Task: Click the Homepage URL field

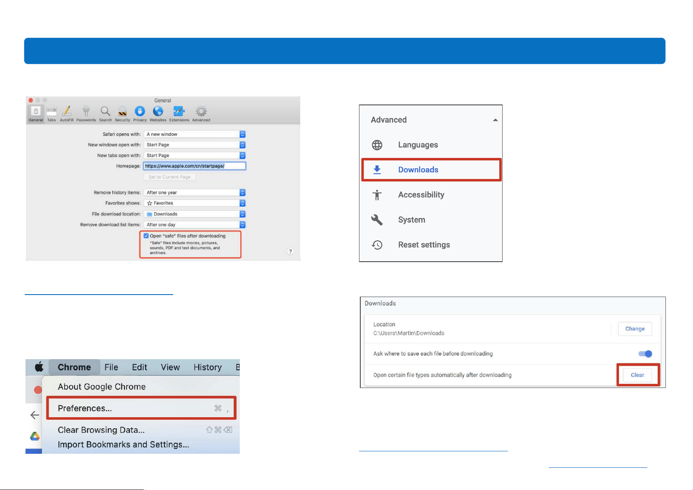Action: [195, 166]
